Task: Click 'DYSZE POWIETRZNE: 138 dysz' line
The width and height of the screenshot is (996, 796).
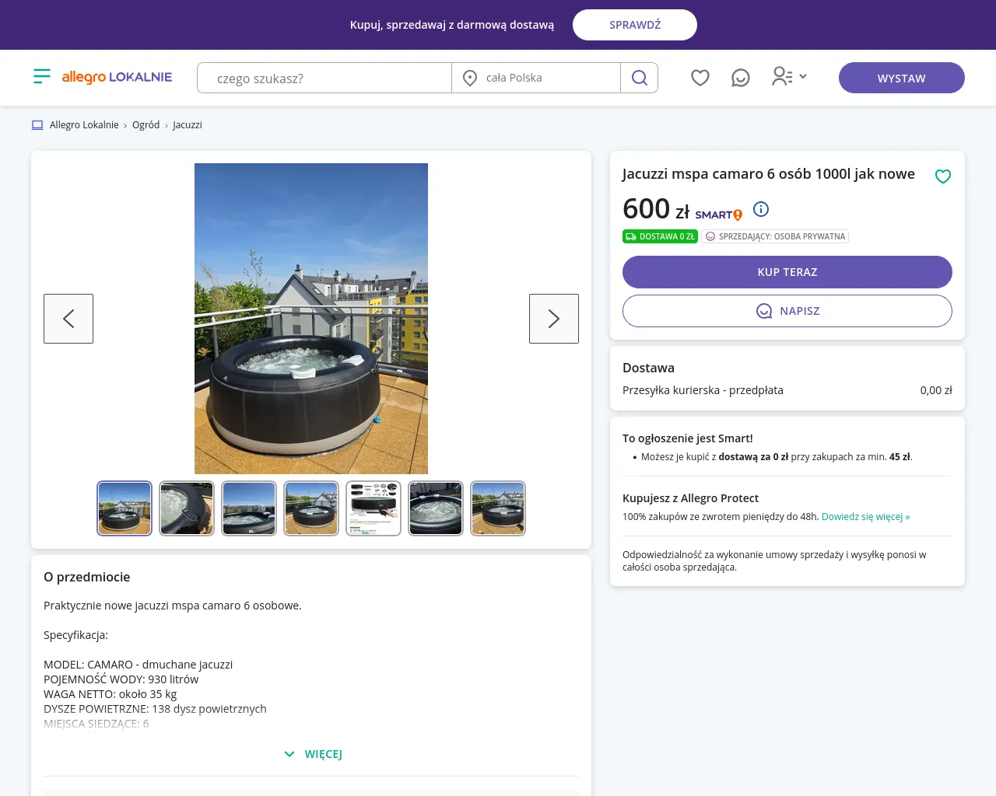Action: click(155, 709)
